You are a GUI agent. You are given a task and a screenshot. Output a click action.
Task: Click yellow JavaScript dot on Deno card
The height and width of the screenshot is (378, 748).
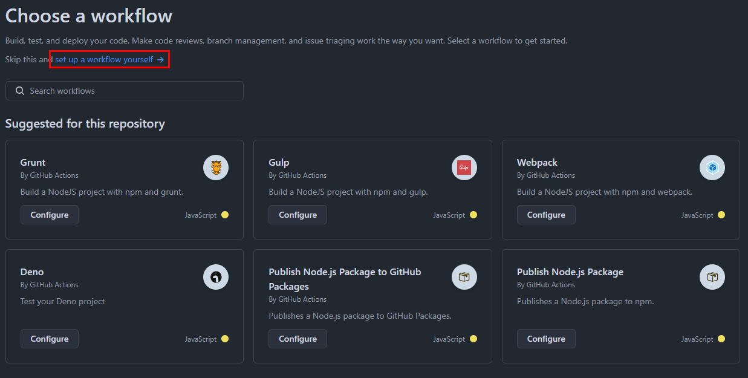pyautogui.click(x=225, y=339)
